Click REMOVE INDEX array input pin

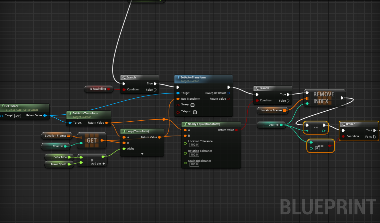[307, 98]
